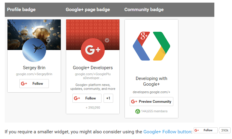Click the 390k follower count bubble
The height and width of the screenshot is (139, 232).
[225, 130]
